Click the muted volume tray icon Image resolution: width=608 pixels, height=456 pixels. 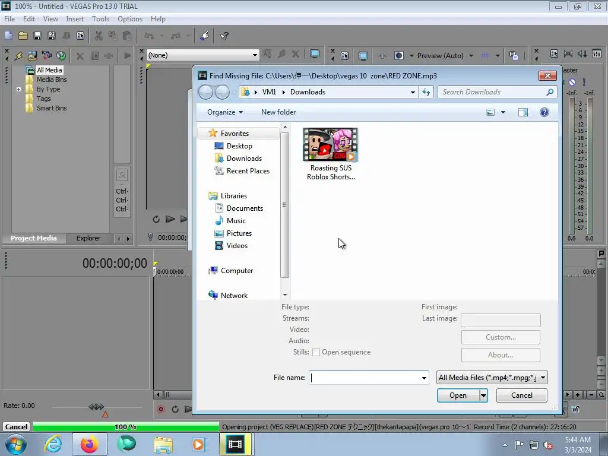[x=548, y=445]
